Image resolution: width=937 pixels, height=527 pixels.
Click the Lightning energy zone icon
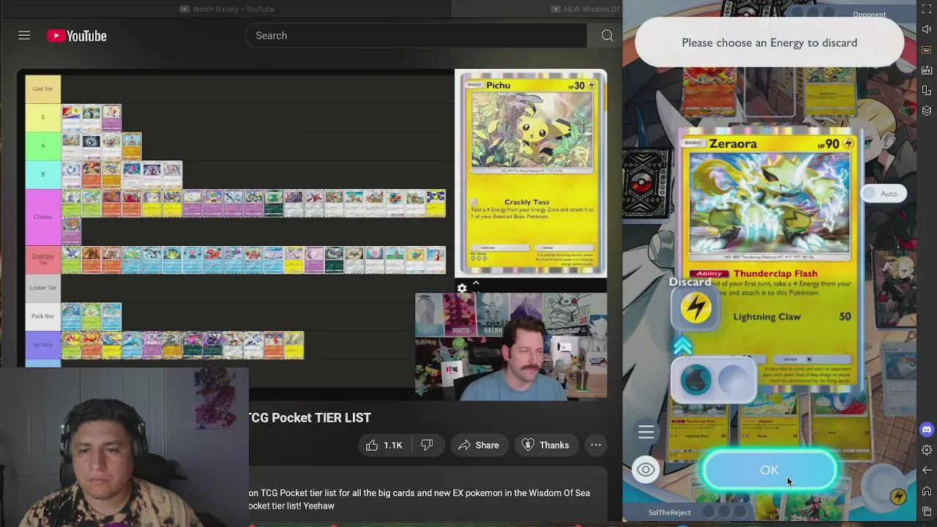click(898, 497)
